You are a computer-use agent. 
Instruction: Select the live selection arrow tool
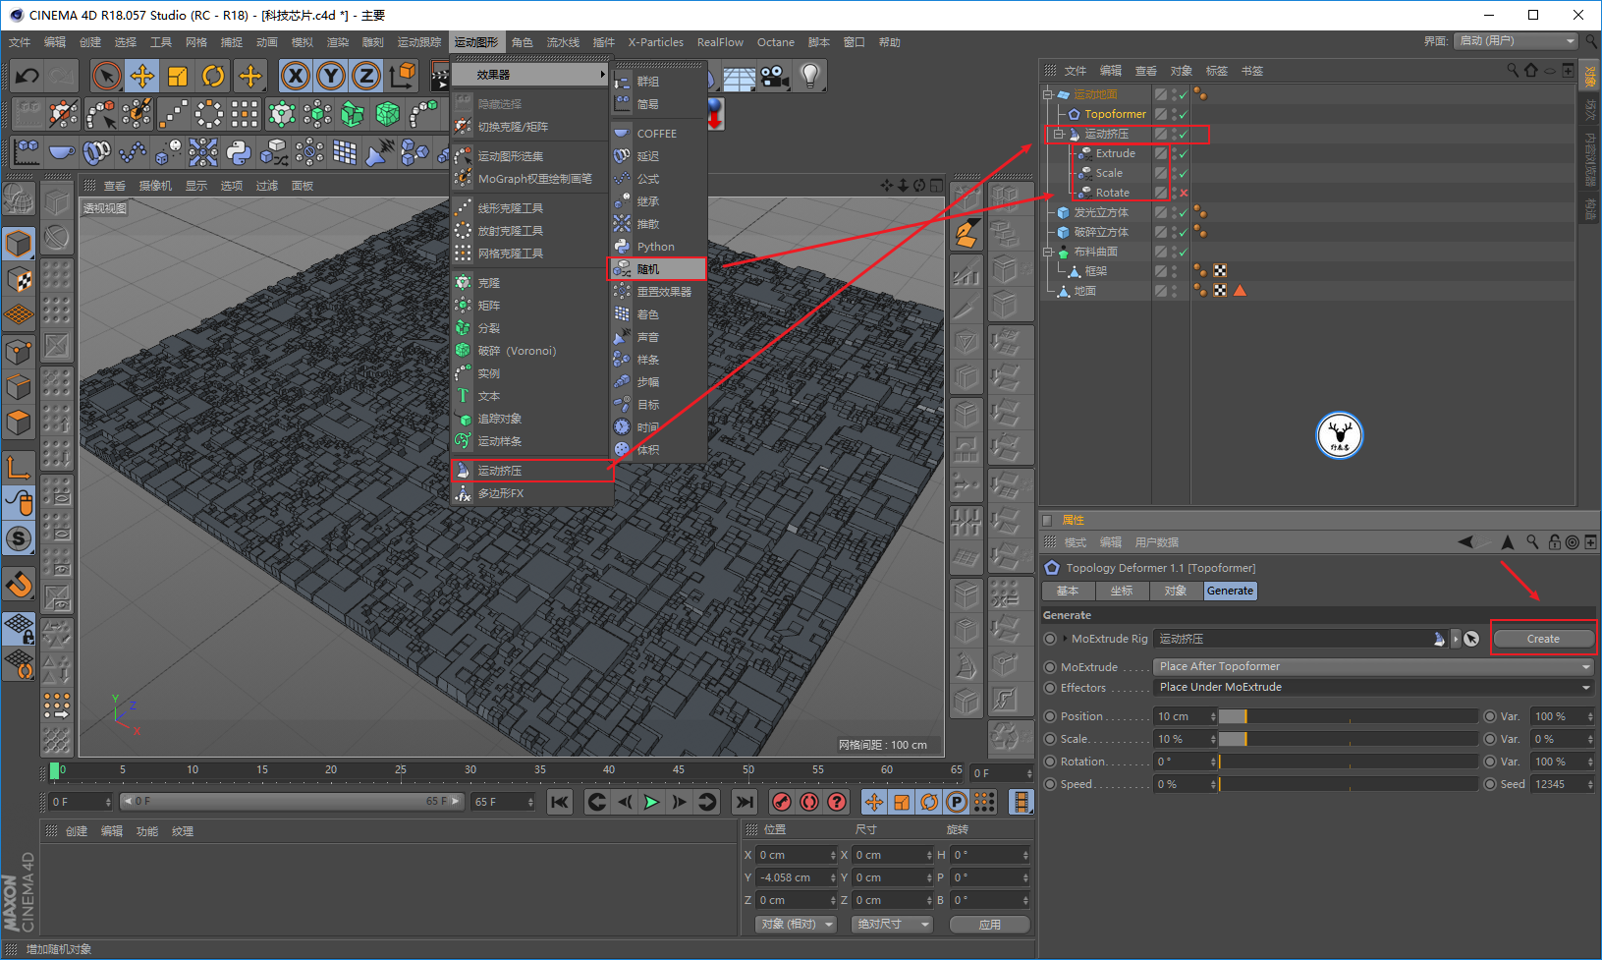pos(106,76)
